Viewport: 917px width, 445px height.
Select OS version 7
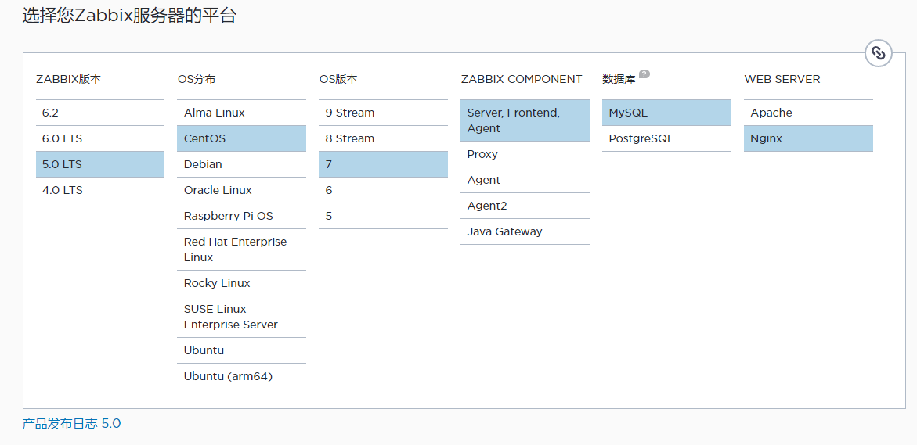click(383, 164)
